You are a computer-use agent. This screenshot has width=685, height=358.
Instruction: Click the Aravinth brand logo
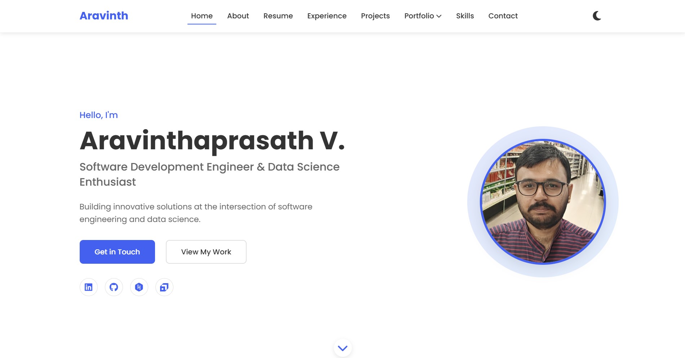click(x=104, y=15)
